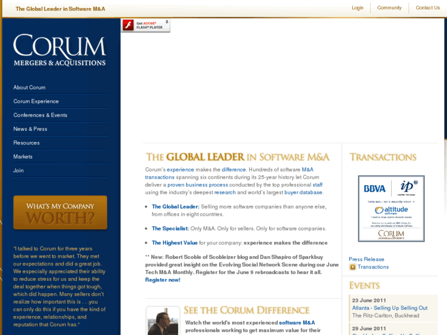This screenshot has width=447, height=335.
Task: Click the Join menu item
Action: [x=18, y=170]
